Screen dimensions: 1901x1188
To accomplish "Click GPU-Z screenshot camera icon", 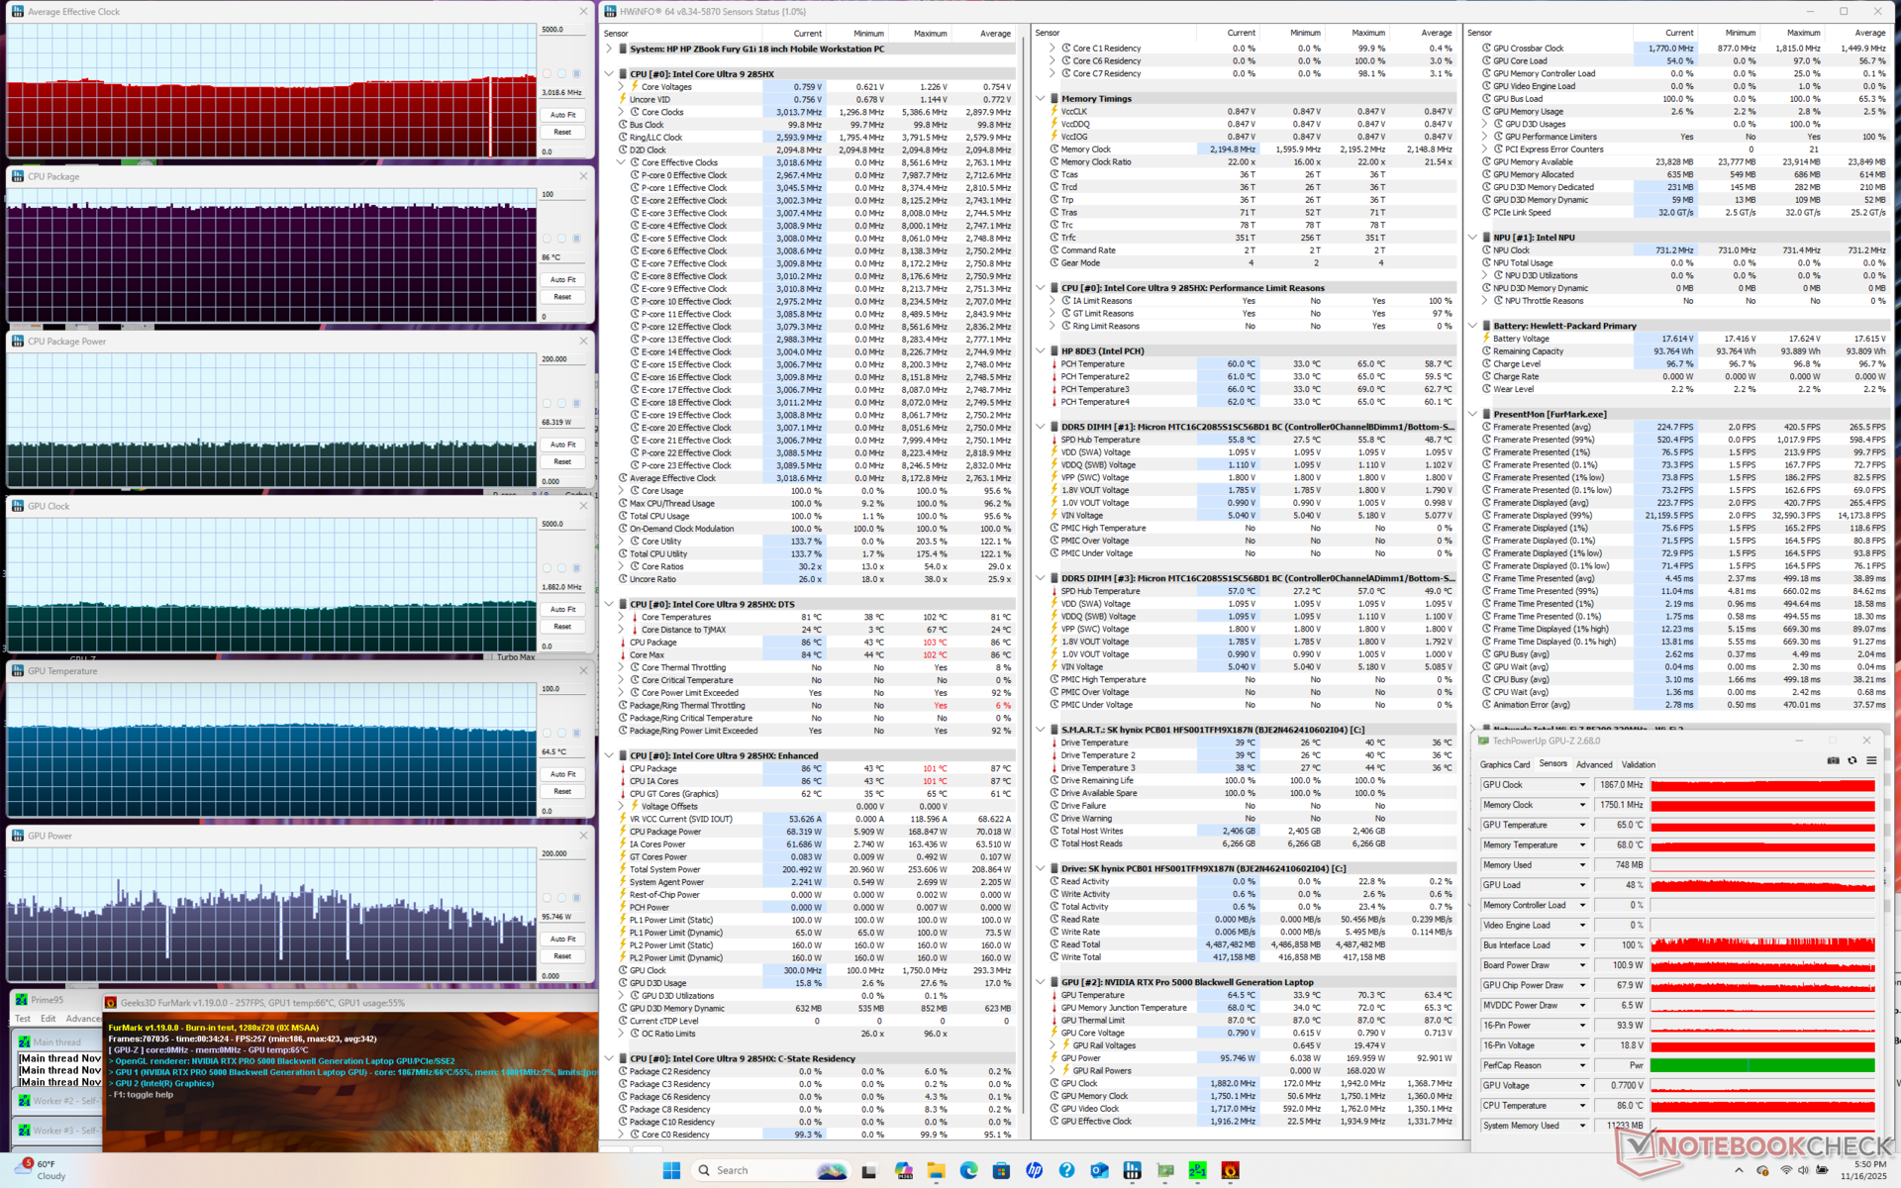I will pyautogui.click(x=1833, y=760).
